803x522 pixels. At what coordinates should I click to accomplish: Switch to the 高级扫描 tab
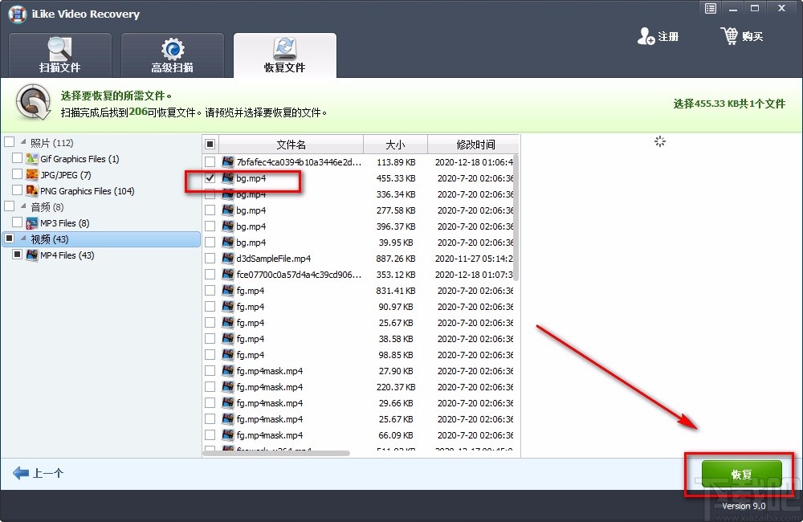172,55
